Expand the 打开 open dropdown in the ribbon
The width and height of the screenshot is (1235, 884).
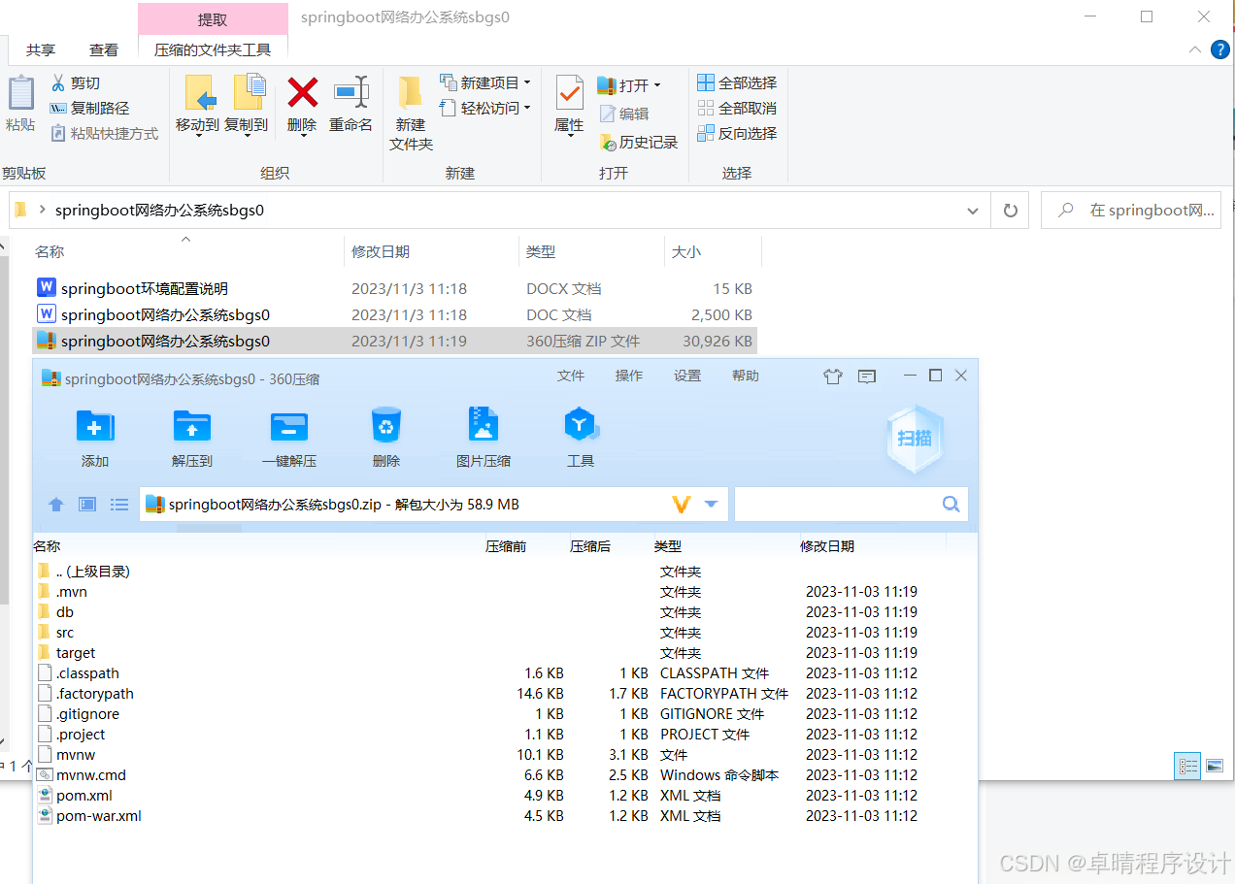(x=656, y=85)
